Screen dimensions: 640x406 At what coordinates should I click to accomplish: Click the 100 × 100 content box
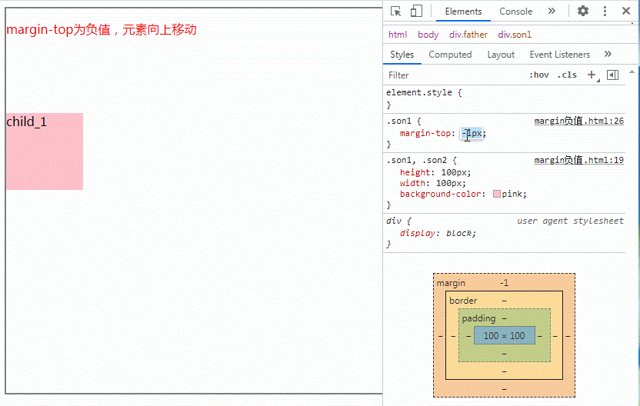pyautogui.click(x=504, y=336)
